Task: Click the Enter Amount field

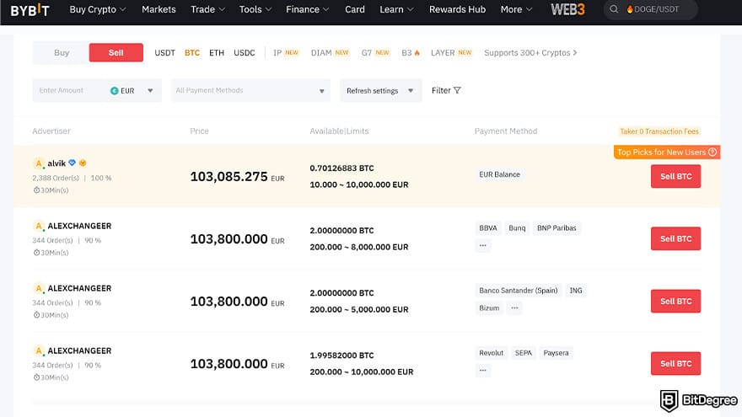Action: coord(70,90)
